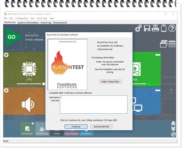Open the Configuration menu

click(x=22, y=18)
